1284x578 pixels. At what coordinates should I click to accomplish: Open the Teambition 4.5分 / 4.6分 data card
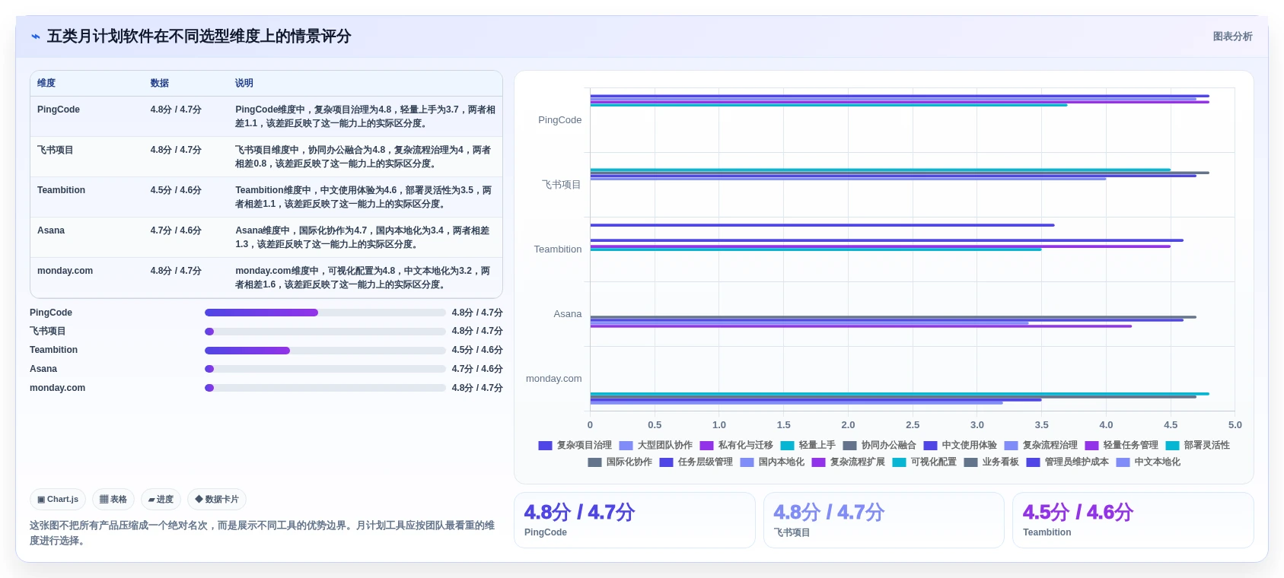pyautogui.click(x=1133, y=520)
